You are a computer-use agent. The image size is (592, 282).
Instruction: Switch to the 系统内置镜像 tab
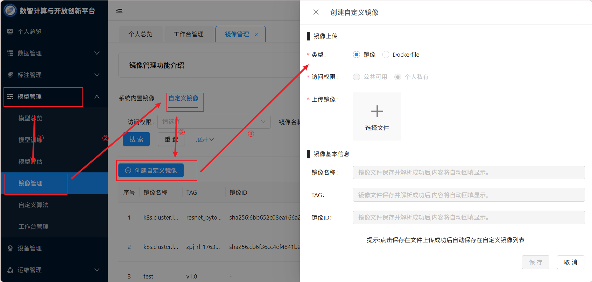(137, 98)
